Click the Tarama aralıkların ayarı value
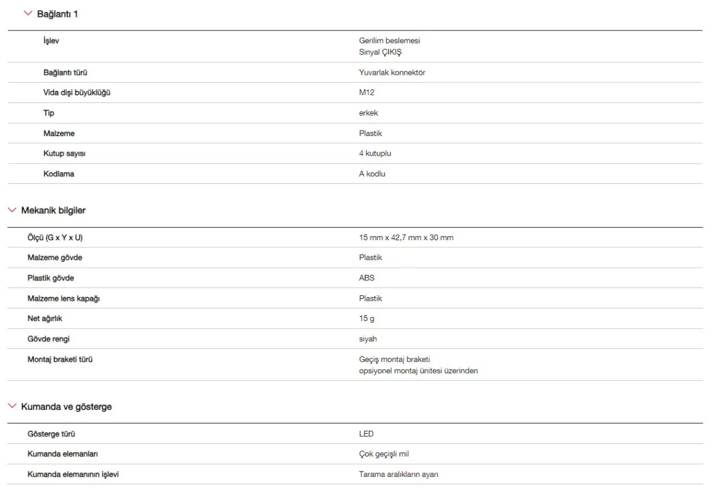 click(x=395, y=474)
